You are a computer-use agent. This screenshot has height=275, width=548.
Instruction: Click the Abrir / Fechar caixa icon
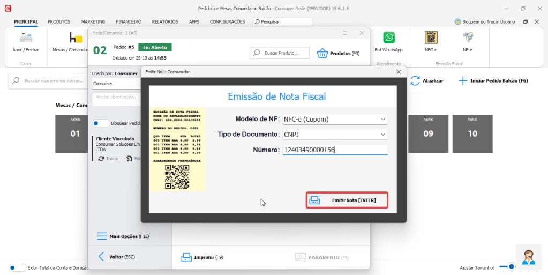(x=26, y=38)
